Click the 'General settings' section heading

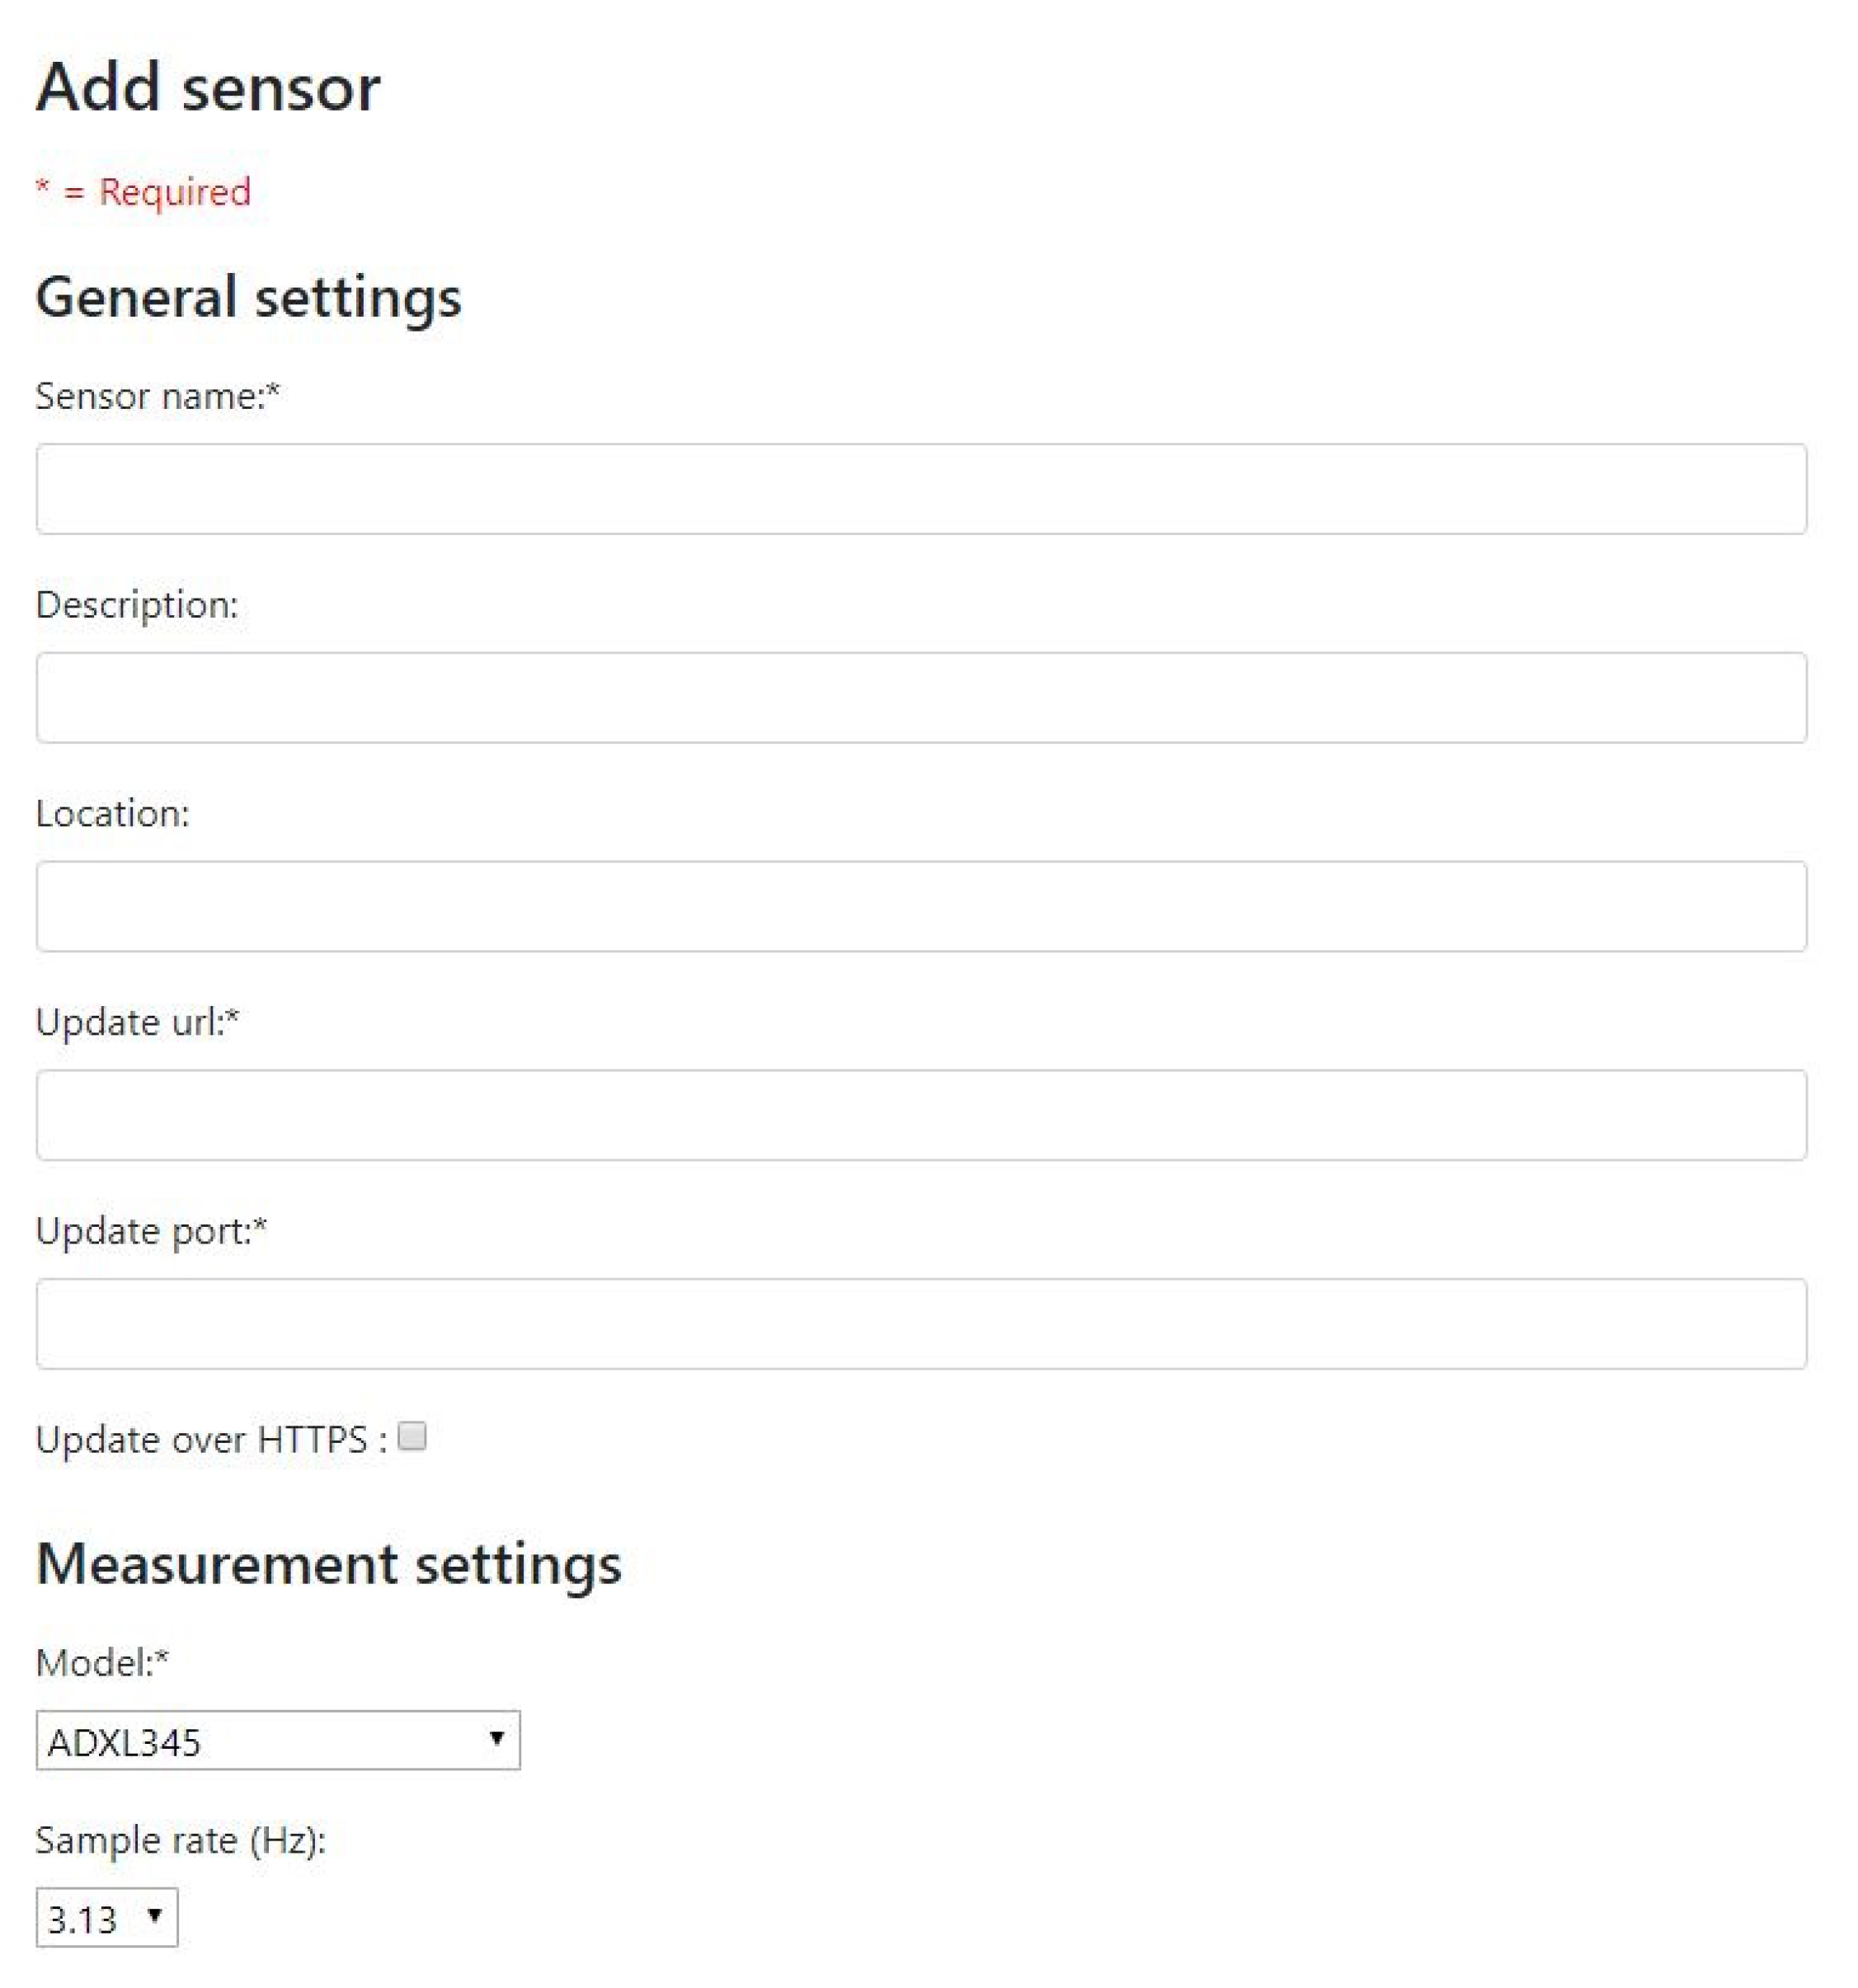pyautogui.click(x=248, y=297)
